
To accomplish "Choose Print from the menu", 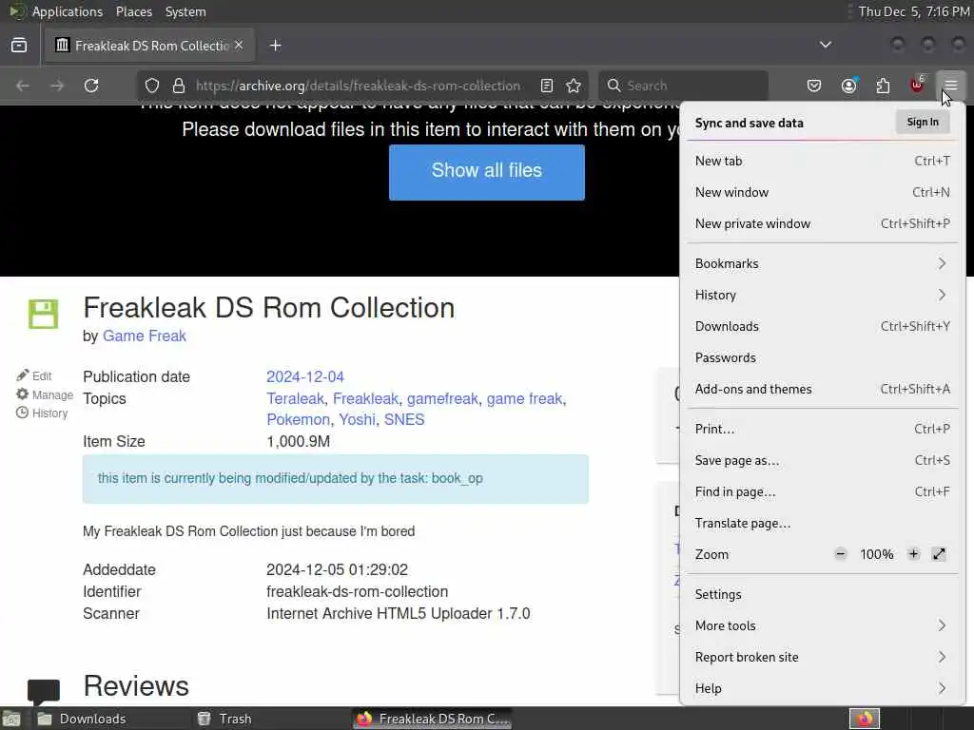I will pyautogui.click(x=823, y=429).
